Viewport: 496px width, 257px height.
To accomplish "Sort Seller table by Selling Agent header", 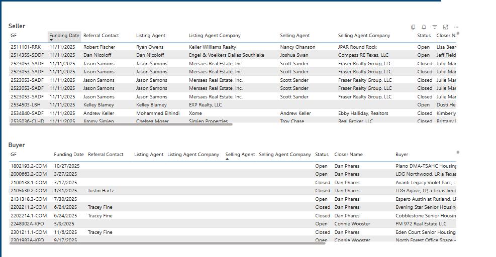I will coord(295,36).
